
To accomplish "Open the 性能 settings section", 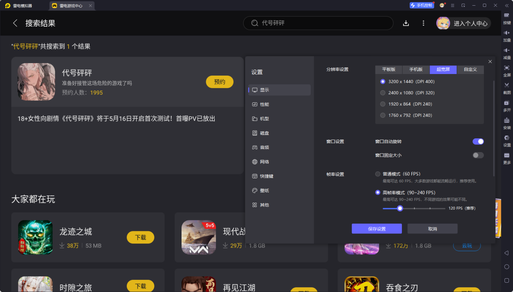I will pyautogui.click(x=280, y=104).
